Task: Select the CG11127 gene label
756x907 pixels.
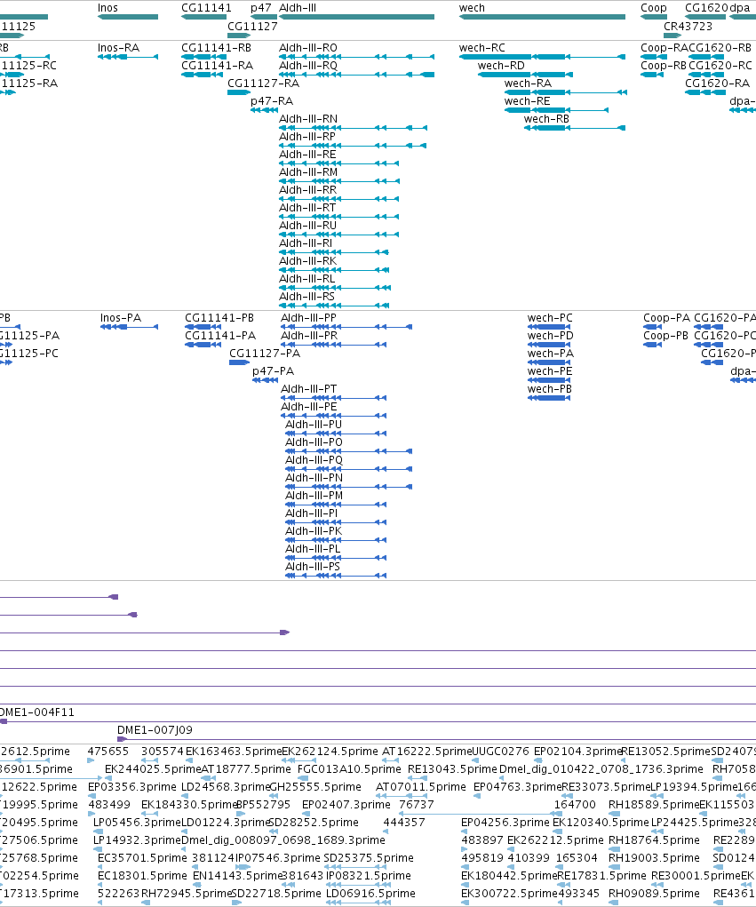Action: [252, 27]
